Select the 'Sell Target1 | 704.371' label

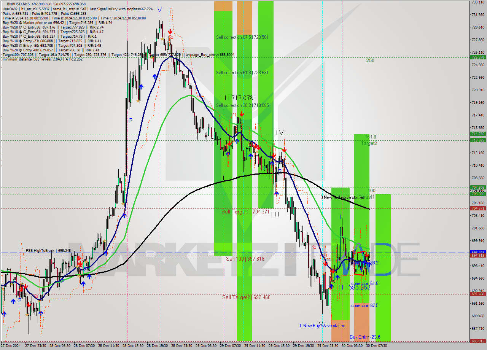tap(245, 212)
